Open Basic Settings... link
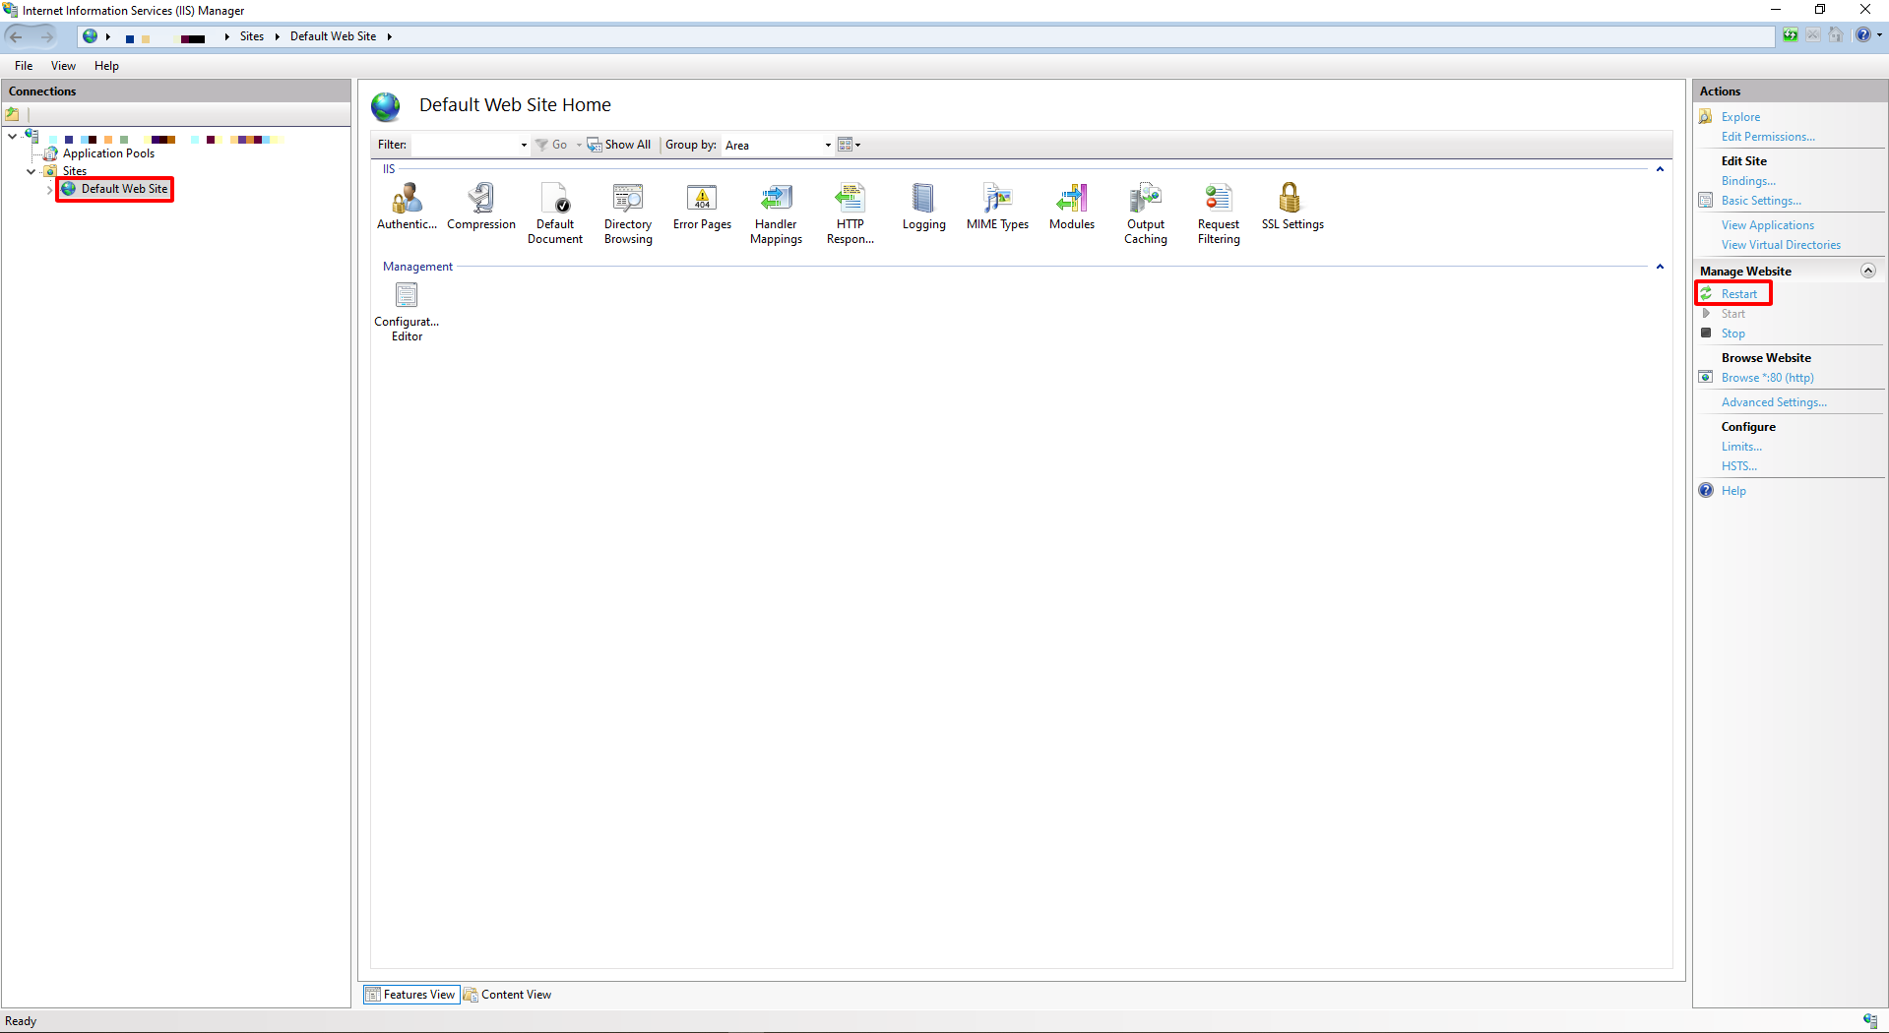This screenshot has height=1033, width=1889. (x=1761, y=201)
